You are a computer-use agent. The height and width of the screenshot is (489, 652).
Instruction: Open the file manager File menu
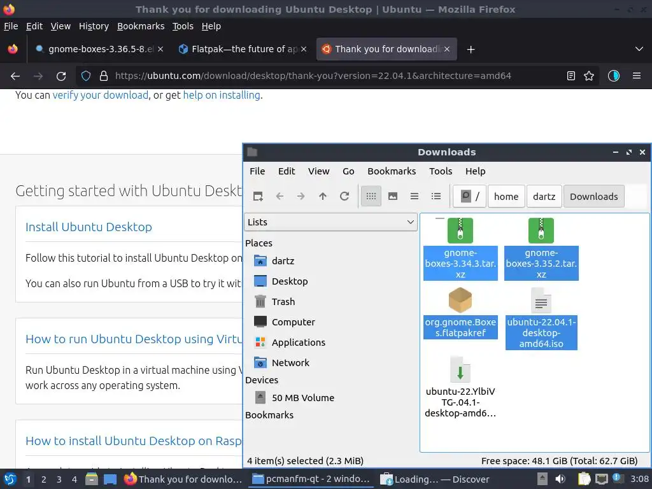(257, 171)
